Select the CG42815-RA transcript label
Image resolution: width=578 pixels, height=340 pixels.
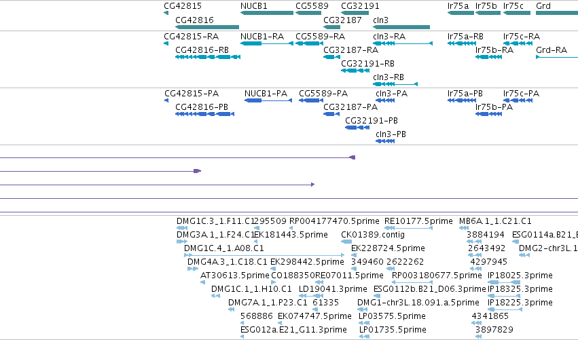192,37
